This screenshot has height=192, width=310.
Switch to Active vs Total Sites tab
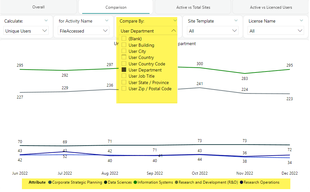[x=192, y=7]
